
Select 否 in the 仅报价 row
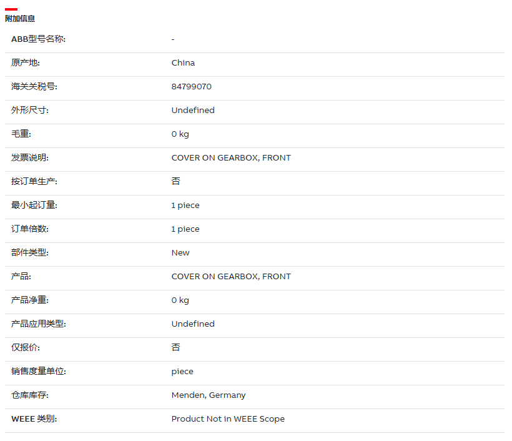pyautogui.click(x=175, y=347)
